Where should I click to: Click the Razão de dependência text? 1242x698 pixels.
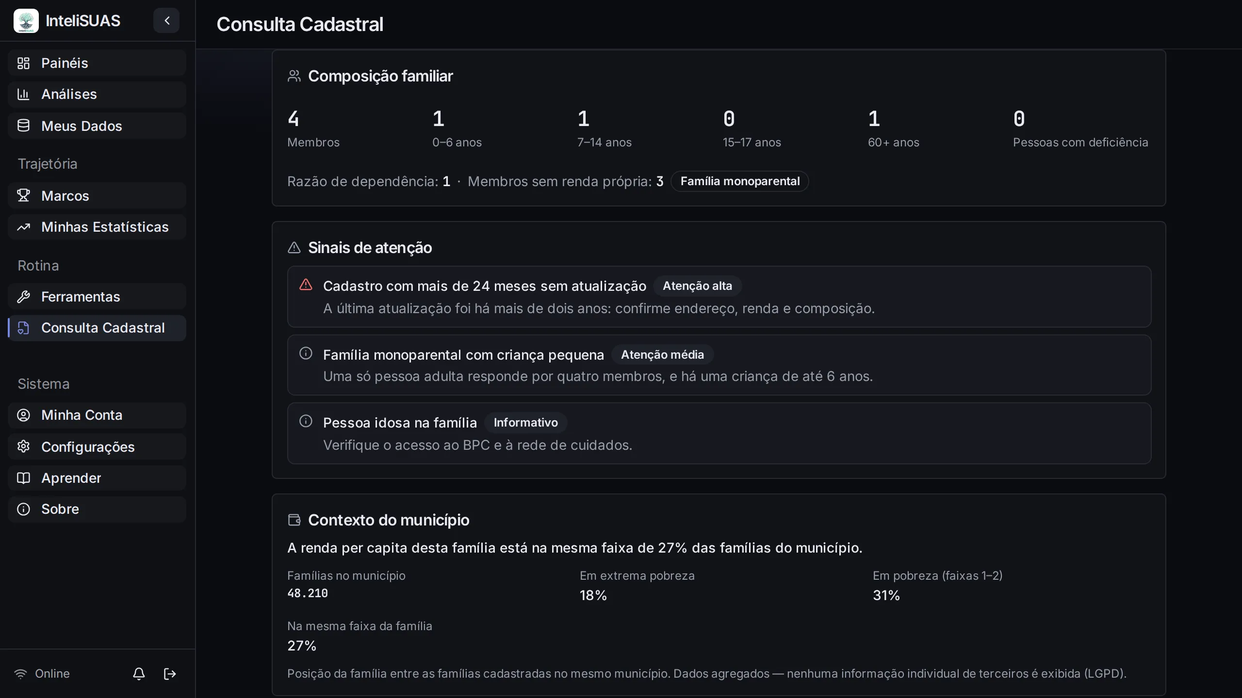(x=369, y=181)
